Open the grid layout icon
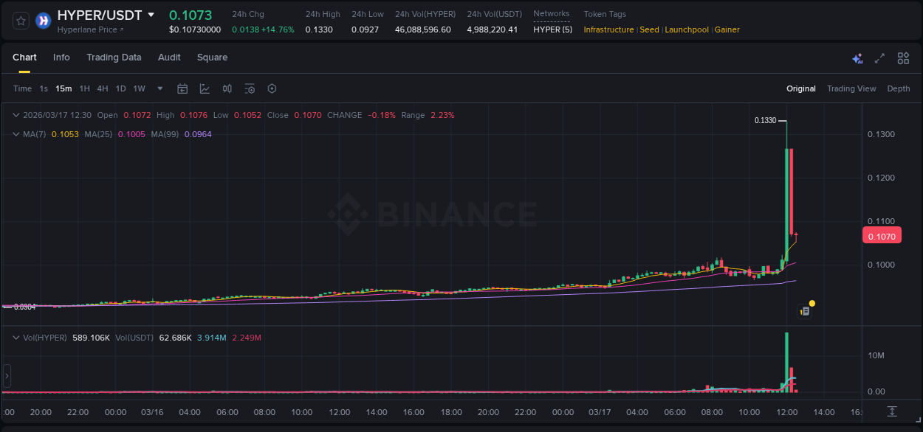Viewport: 923px width, 432px height. (x=903, y=58)
